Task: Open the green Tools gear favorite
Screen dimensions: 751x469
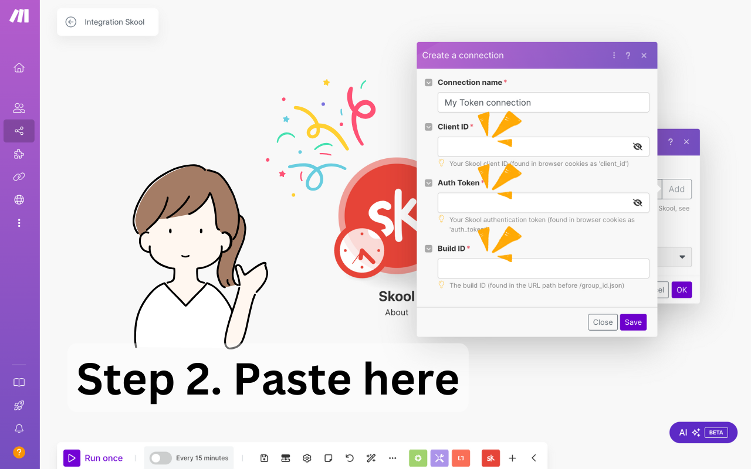Action: tap(418, 458)
